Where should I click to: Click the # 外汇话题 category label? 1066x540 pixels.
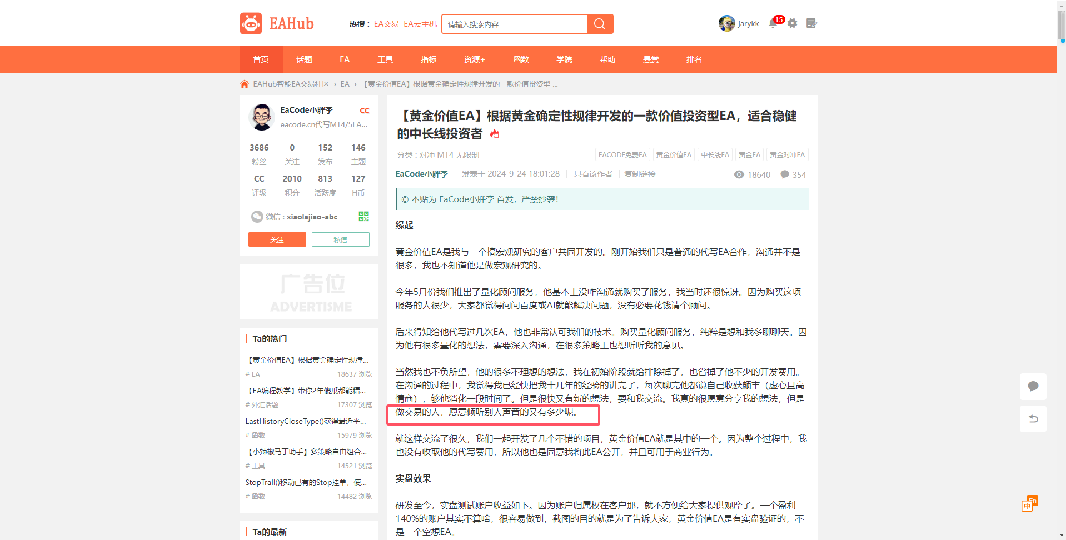pos(262,405)
